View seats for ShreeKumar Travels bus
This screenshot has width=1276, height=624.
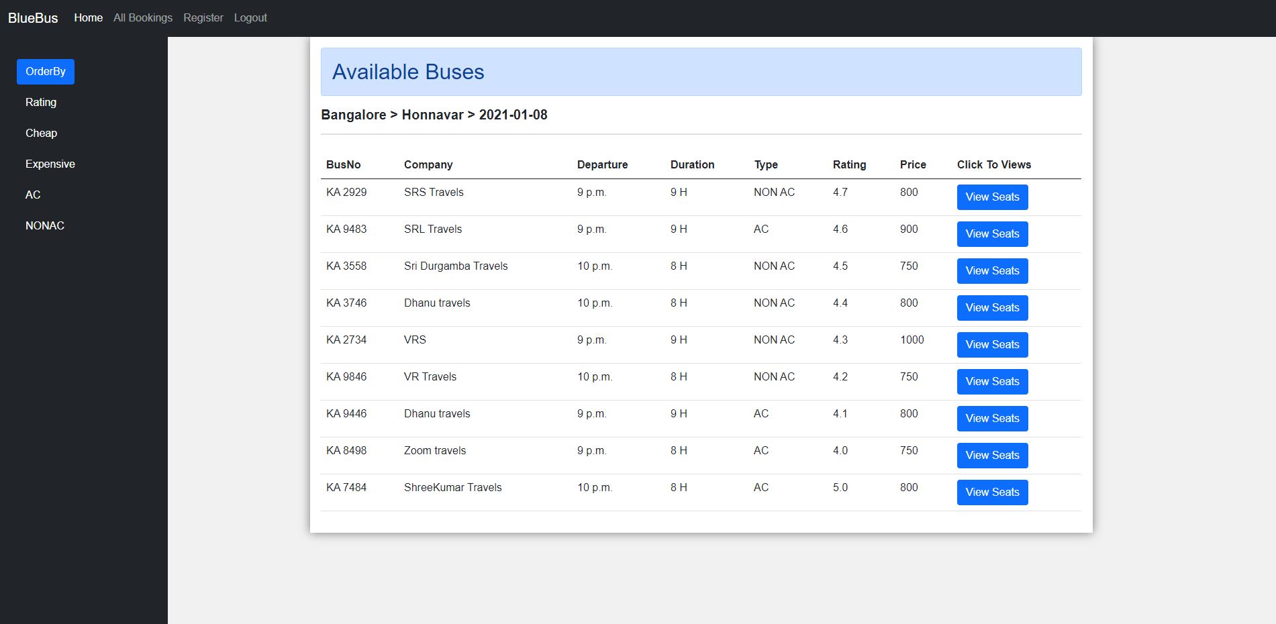[x=992, y=492]
